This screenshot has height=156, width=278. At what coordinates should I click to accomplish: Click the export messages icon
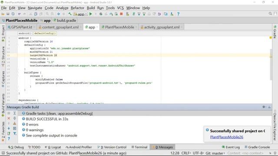[9, 133]
